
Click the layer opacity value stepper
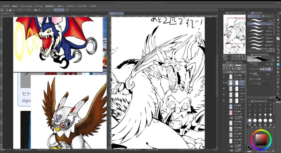(246, 65)
